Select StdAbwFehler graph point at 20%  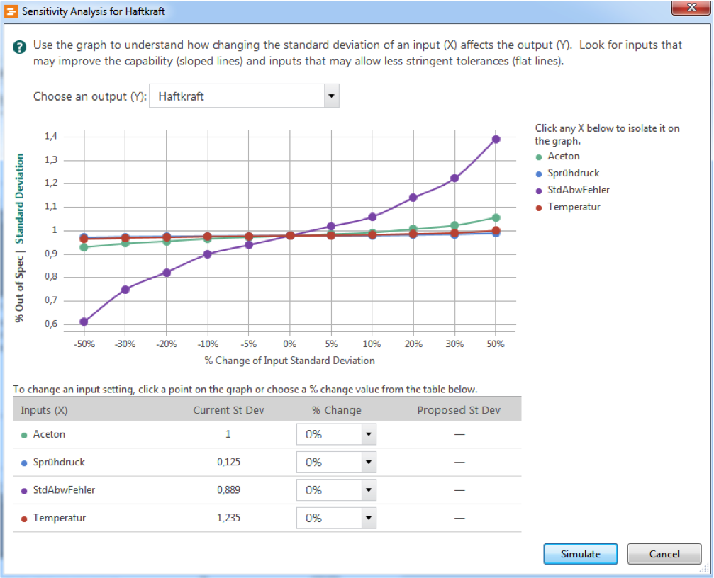(413, 198)
